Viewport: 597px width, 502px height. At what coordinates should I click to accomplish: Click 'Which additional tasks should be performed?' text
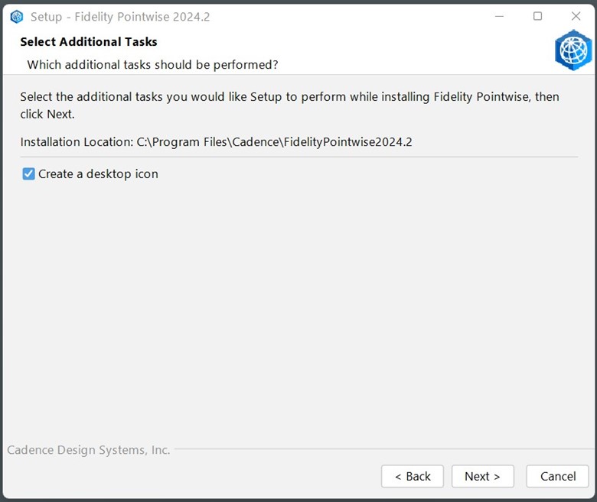tap(152, 65)
